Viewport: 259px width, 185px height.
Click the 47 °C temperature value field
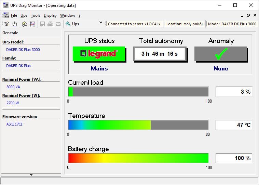coord(234,125)
